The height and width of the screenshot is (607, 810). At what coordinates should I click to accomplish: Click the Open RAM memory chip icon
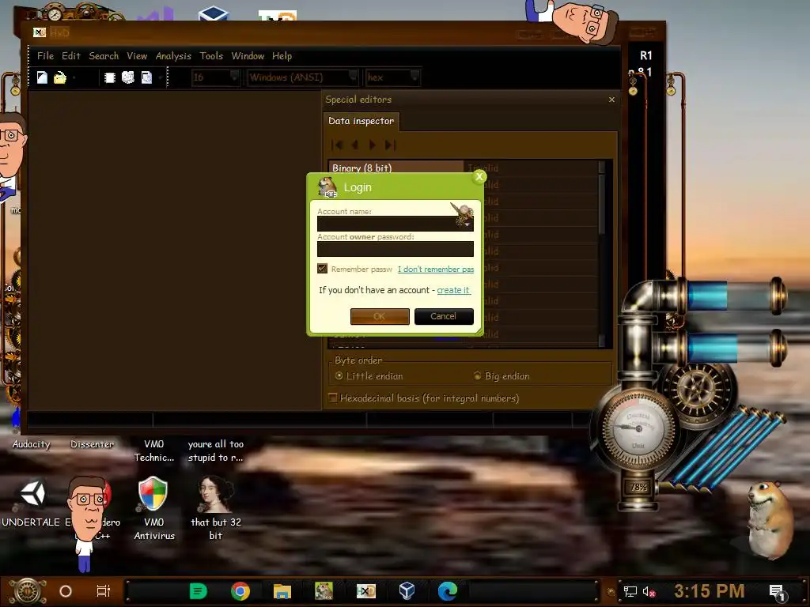pos(109,77)
